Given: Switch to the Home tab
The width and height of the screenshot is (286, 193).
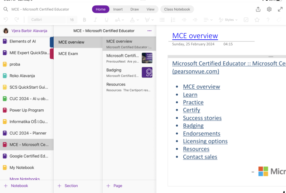Looking at the screenshot, I should (101, 9).
